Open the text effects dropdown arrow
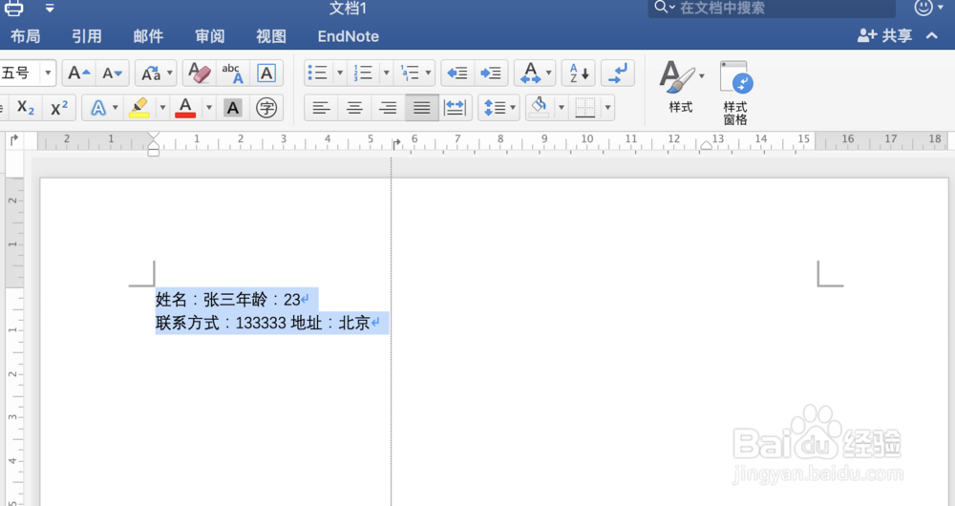Screen dimensions: 955x506 116,108
